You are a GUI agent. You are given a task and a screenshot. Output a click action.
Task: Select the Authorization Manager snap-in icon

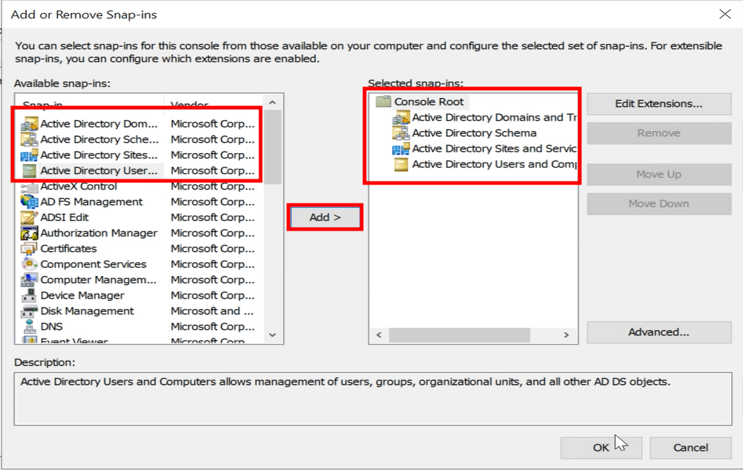[x=29, y=233]
